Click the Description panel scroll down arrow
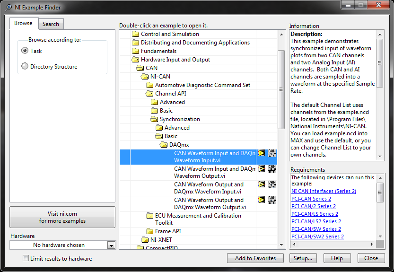 380,157
